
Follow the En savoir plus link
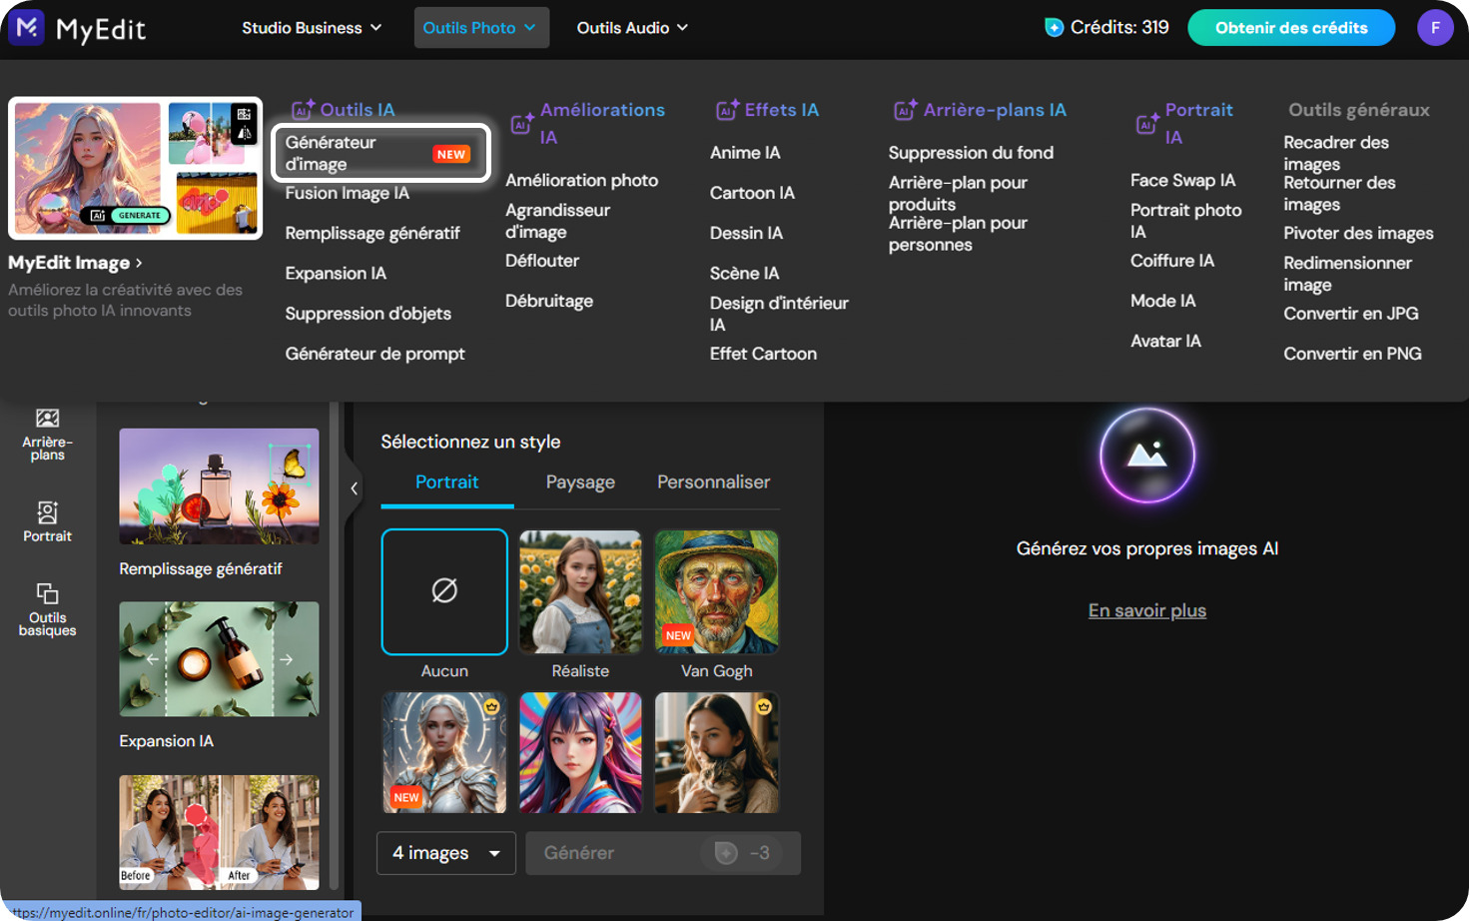tap(1146, 610)
